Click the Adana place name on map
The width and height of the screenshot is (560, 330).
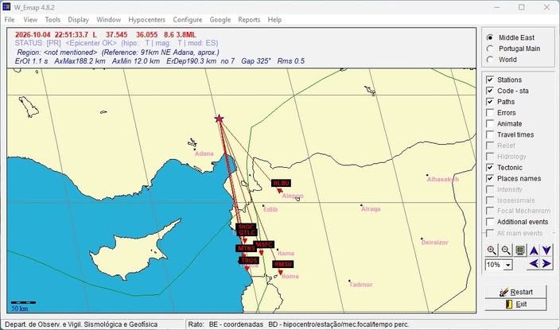[x=204, y=153]
